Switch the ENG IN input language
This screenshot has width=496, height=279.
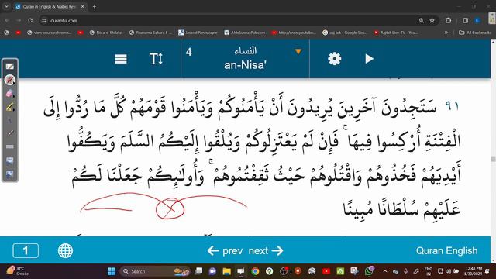coord(429,271)
